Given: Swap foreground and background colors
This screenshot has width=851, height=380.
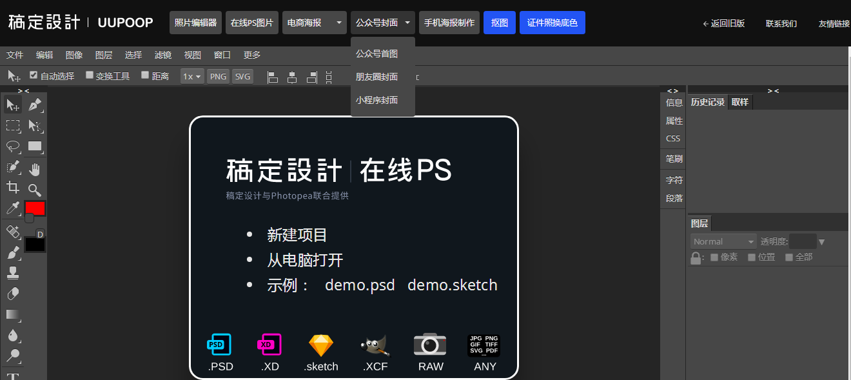Looking at the screenshot, I should click(29, 218).
